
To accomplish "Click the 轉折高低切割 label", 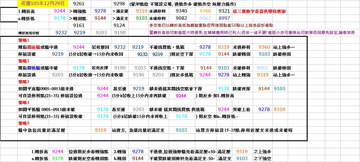I will [x=29, y=33].
